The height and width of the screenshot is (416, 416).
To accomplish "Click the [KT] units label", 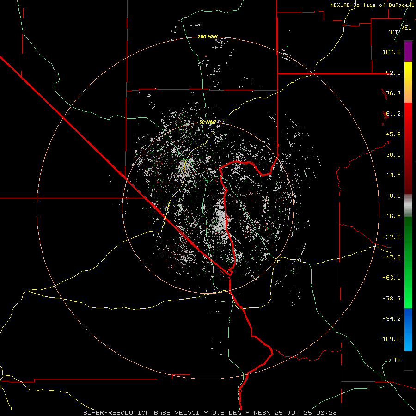I will [x=394, y=32].
